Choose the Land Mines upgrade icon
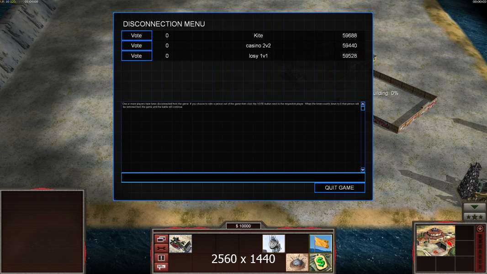Screen dimensions: 487x274 coord(297,263)
